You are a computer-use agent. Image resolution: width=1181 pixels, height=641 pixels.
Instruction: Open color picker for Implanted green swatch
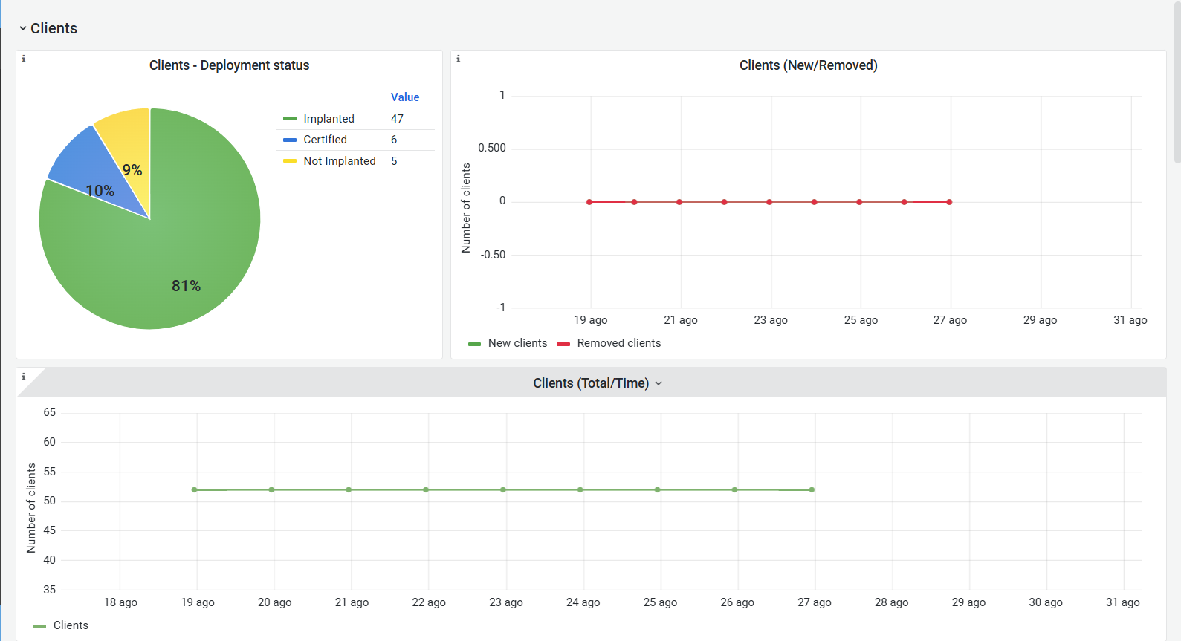(290, 119)
